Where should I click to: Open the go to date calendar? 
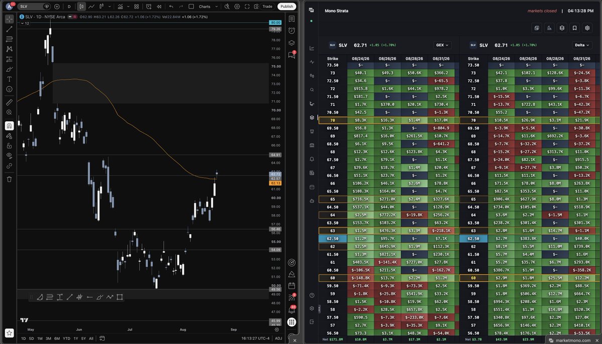click(102, 338)
